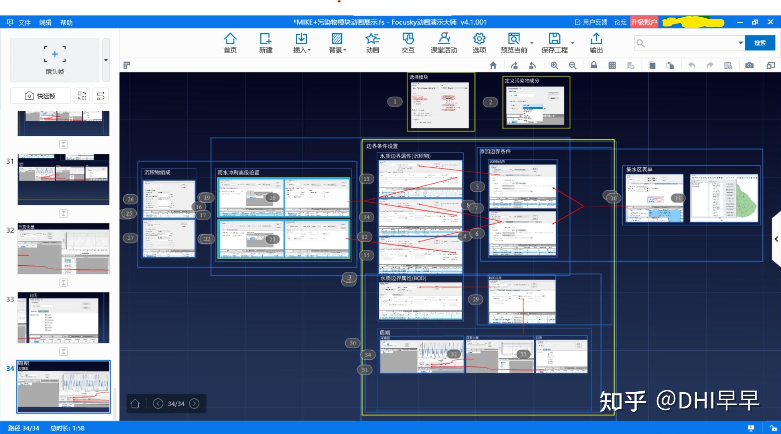
Task: Select frame 31 thumbnail
Action: coord(63,179)
